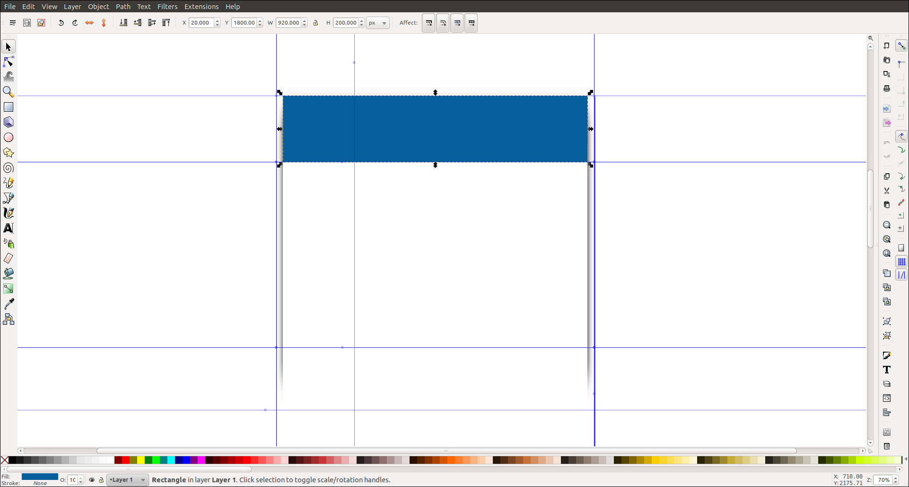Pick magenta from the color palette
Screen dimensions: 909x487
coord(201,460)
